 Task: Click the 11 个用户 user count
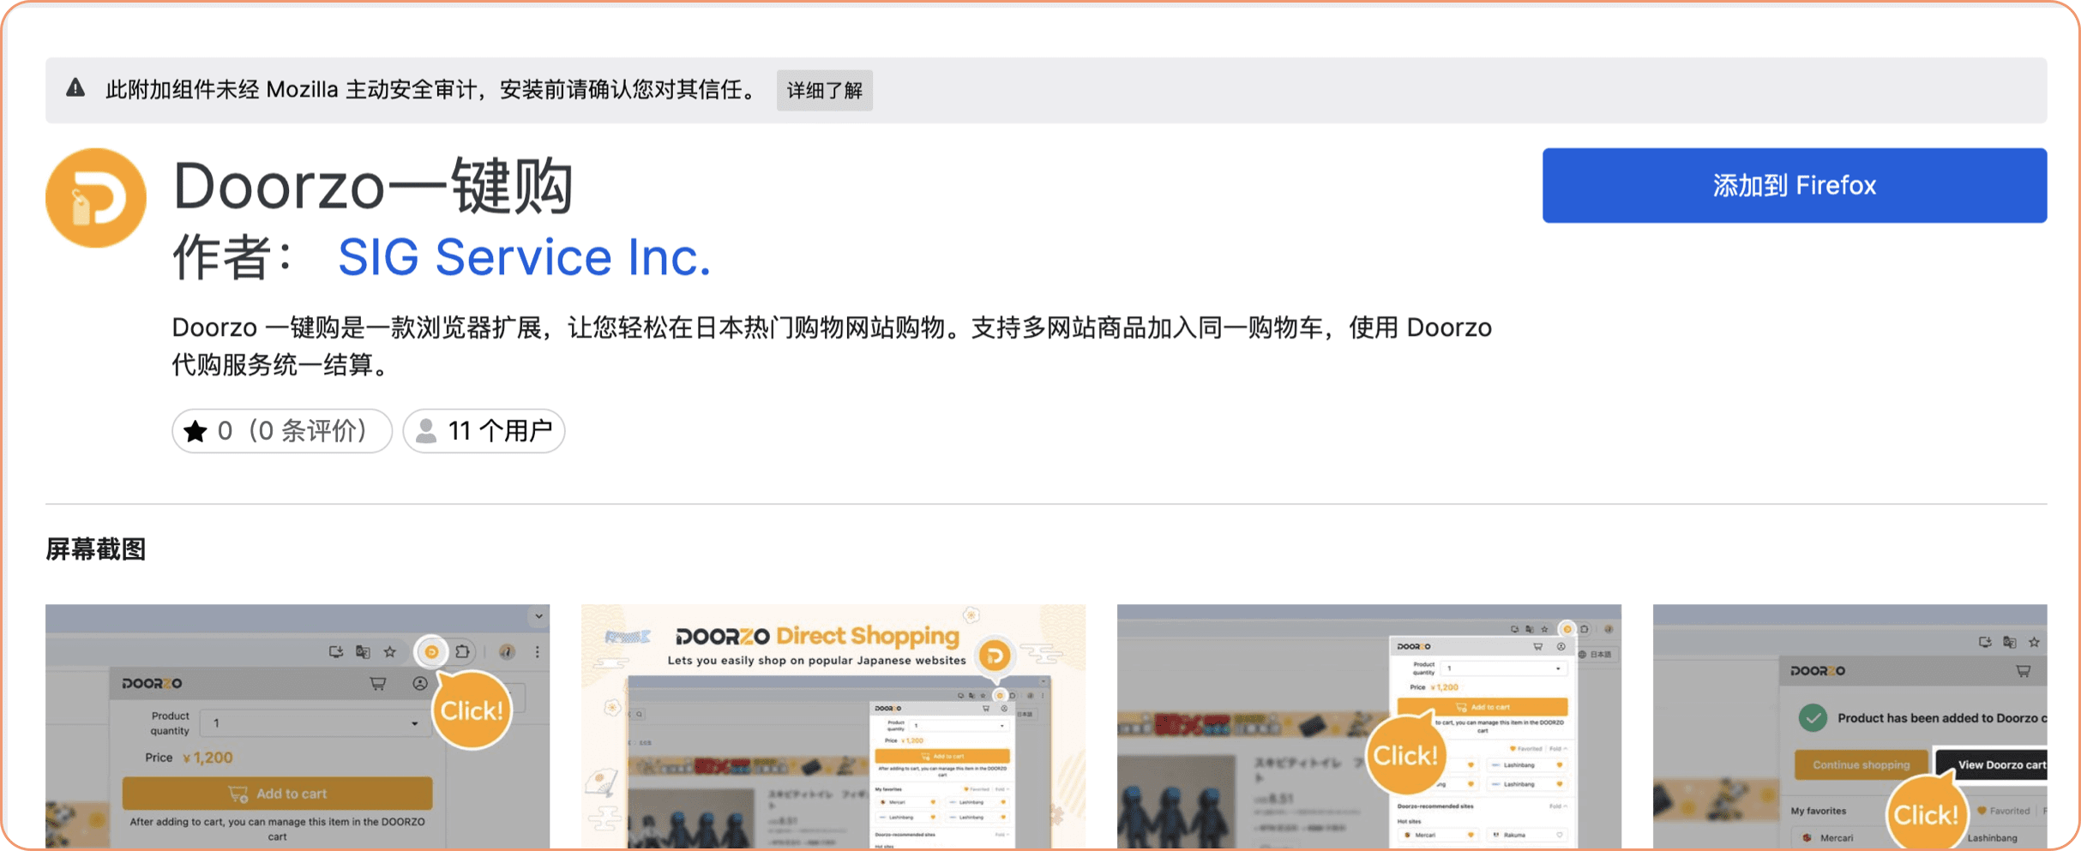(x=484, y=430)
